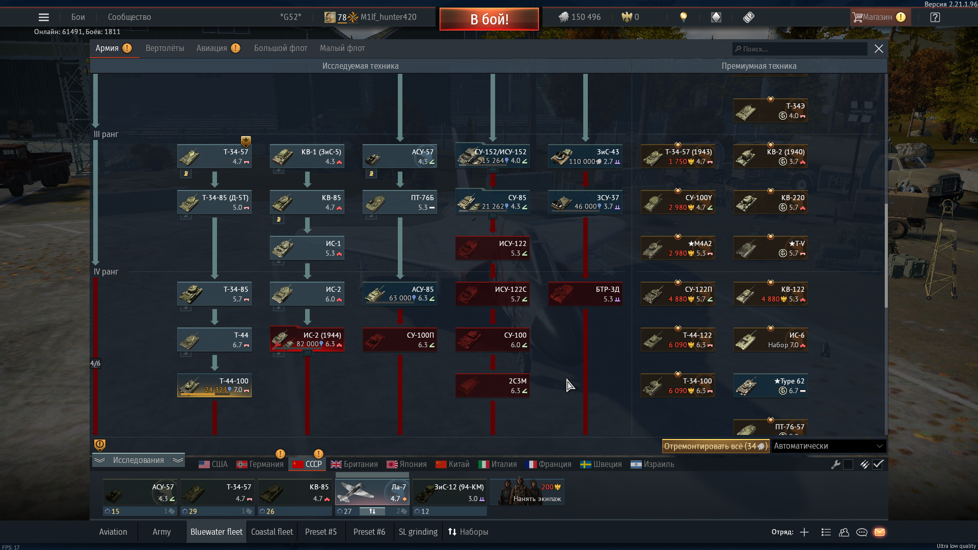This screenshot has height=550, width=978.
Task: Toggle the empty checkbox next to wrench
Action: (848, 464)
